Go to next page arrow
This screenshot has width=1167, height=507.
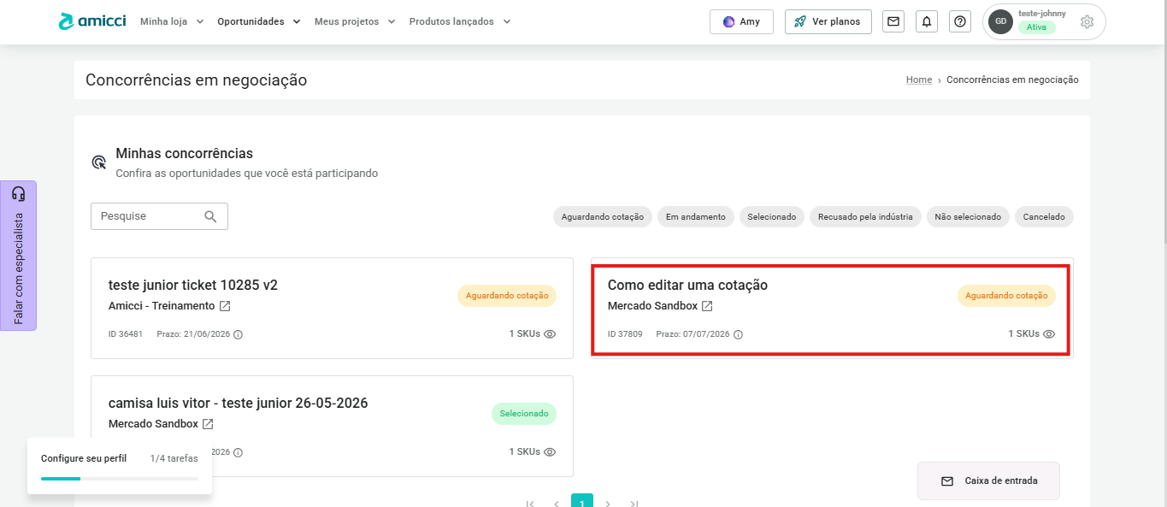click(x=608, y=504)
